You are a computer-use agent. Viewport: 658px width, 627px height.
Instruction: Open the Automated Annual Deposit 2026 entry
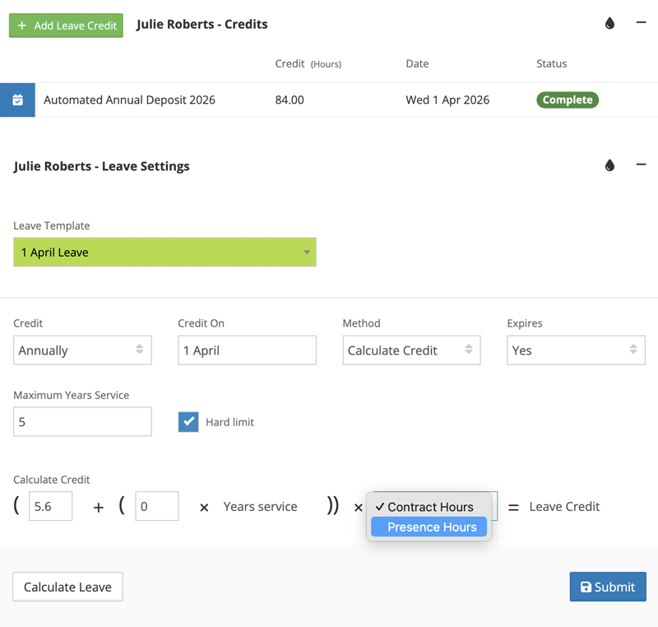(x=129, y=100)
